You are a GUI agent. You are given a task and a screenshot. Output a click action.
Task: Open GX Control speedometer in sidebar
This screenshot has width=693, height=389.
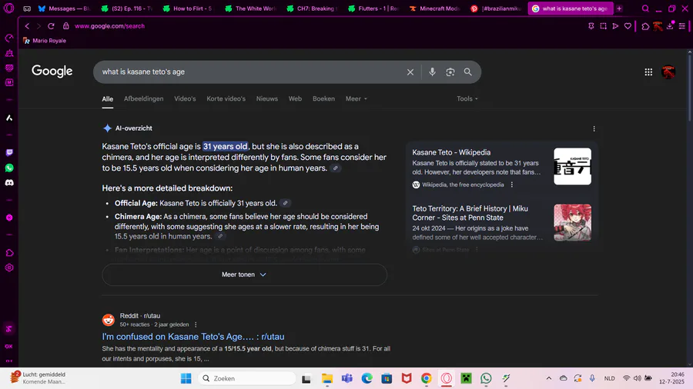coord(9,38)
